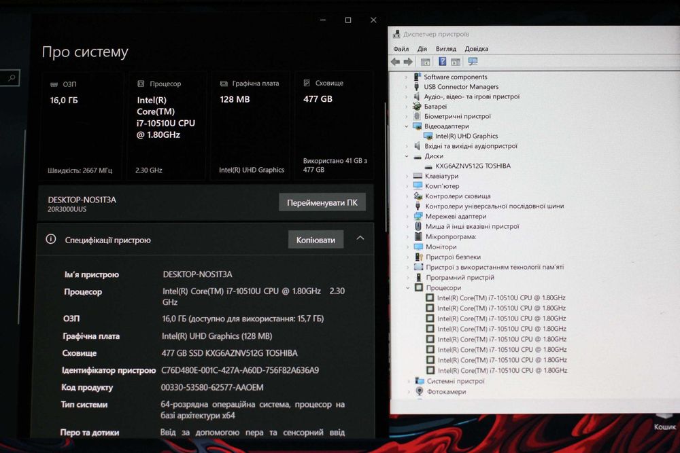The height and width of the screenshot is (453, 680).
Task: Click the Комп'ютер category icon
Action: tap(418, 186)
